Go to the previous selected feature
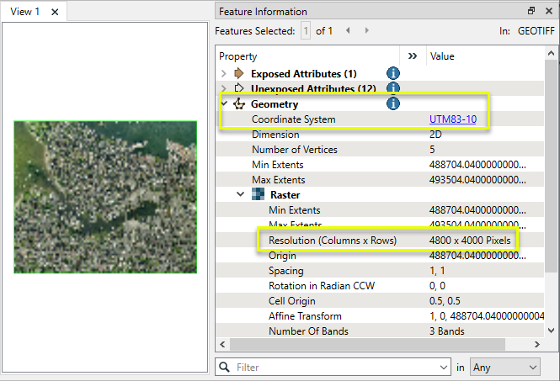The height and width of the screenshot is (381, 560). (x=348, y=31)
